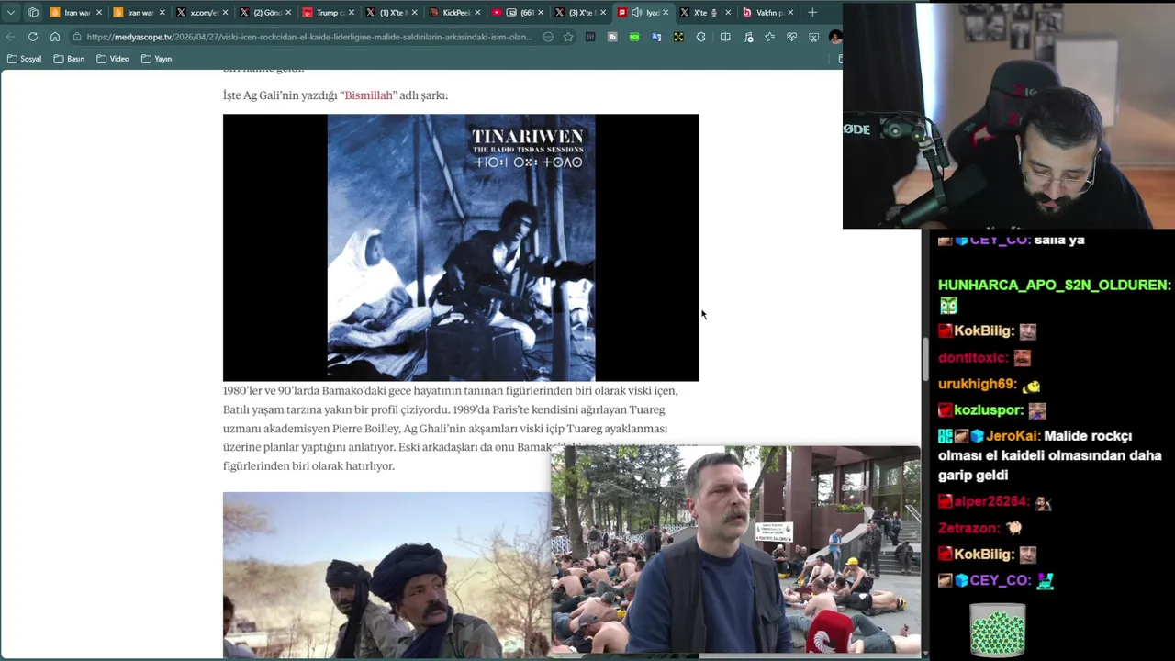
Task: Play the Tinariwen video thumbnail
Action: pos(461,248)
